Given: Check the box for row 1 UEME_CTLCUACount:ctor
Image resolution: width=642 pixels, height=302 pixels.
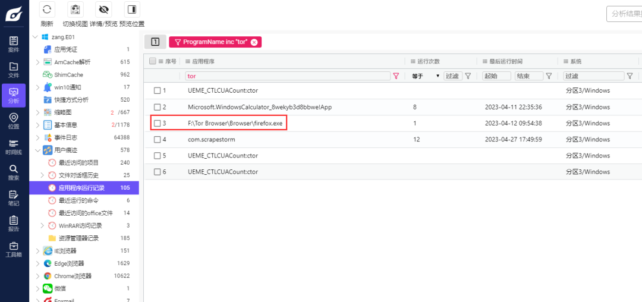Looking at the screenshot, I should click(x=157, y=90).
